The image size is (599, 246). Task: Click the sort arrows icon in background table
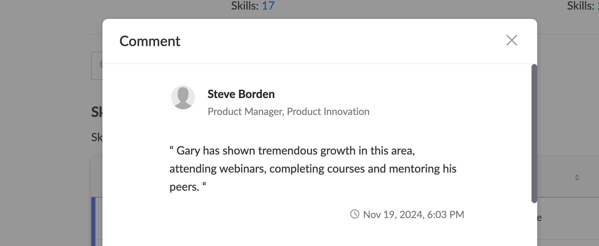(x=577, y=177)
